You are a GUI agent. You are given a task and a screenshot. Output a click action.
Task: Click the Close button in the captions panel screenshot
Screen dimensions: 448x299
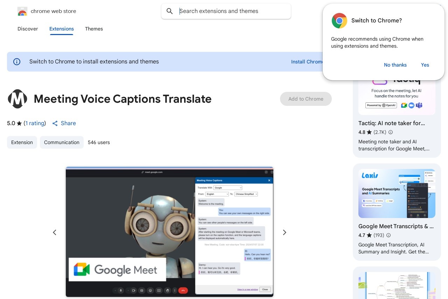[265, 290]
